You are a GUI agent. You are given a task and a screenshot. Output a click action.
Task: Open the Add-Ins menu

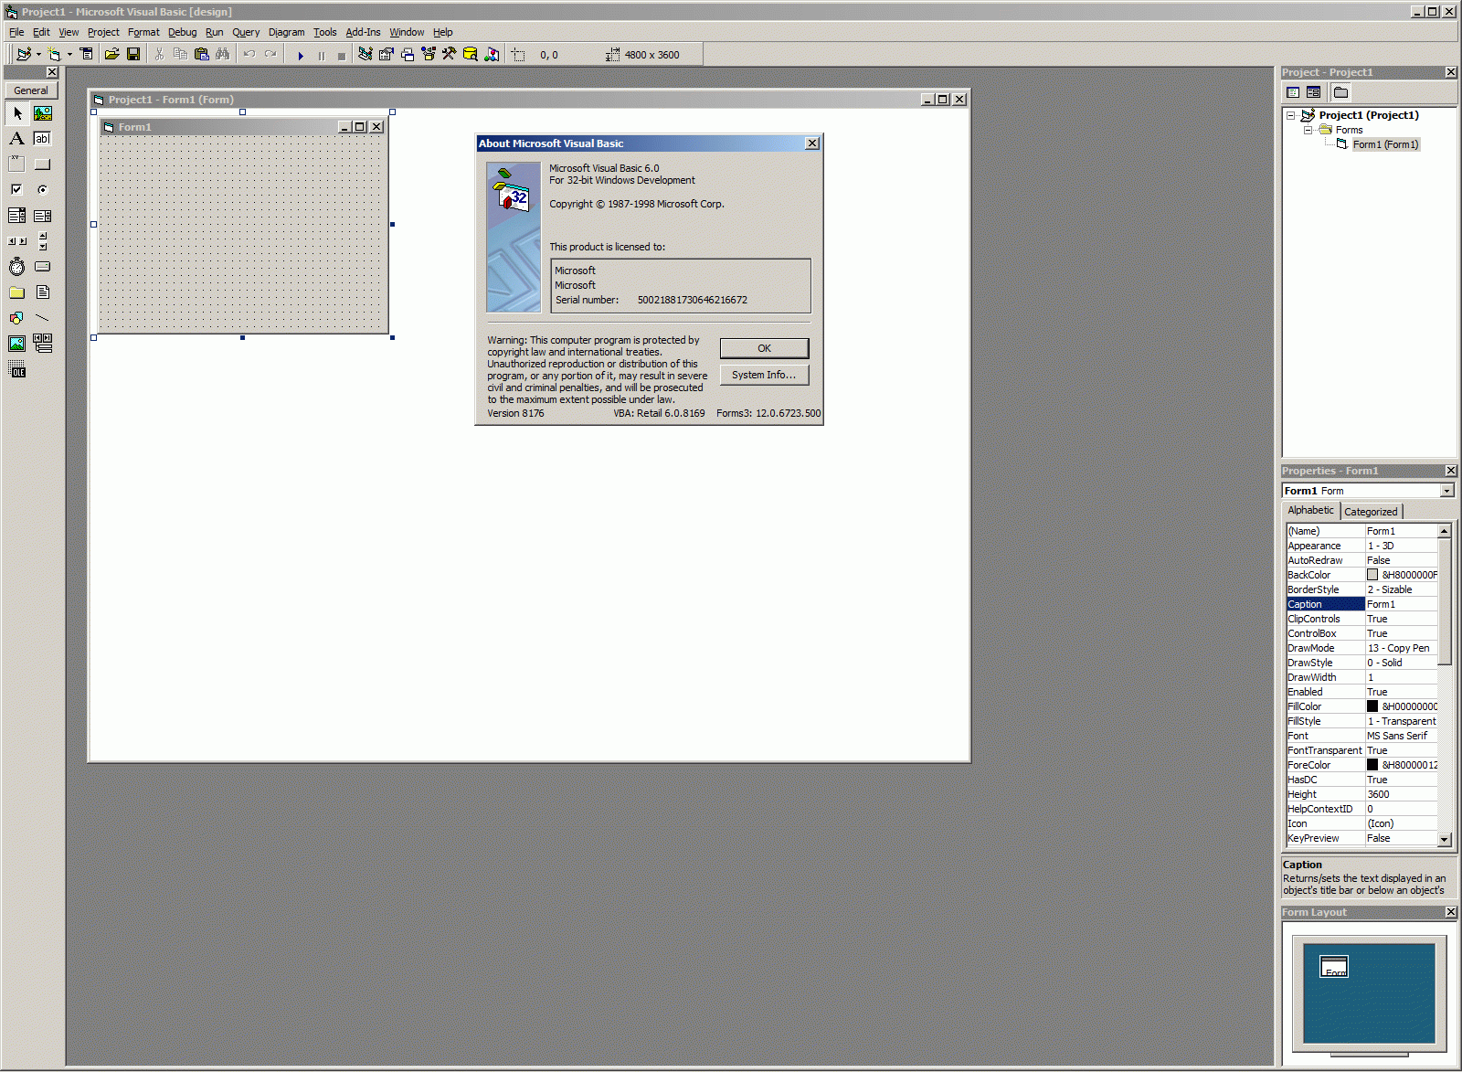[363, 32]
